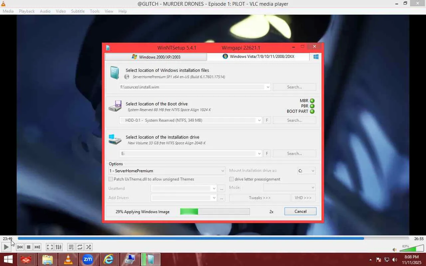Click Search... for installation files location

click(x=295, y=87)
